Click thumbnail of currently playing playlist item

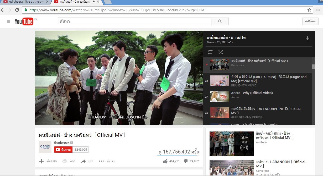220,65
